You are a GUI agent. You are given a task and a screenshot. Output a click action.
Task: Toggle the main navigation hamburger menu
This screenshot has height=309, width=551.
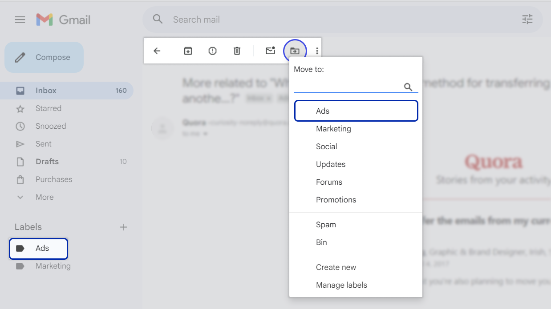click(20, 19)
